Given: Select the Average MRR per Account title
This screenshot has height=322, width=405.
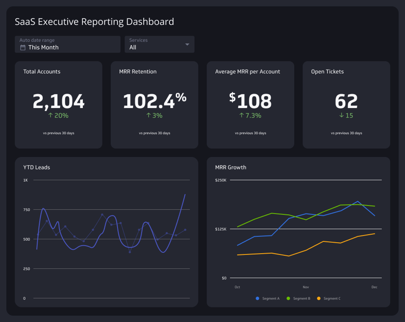Looking at the screenshot, I should coord(248,72).
